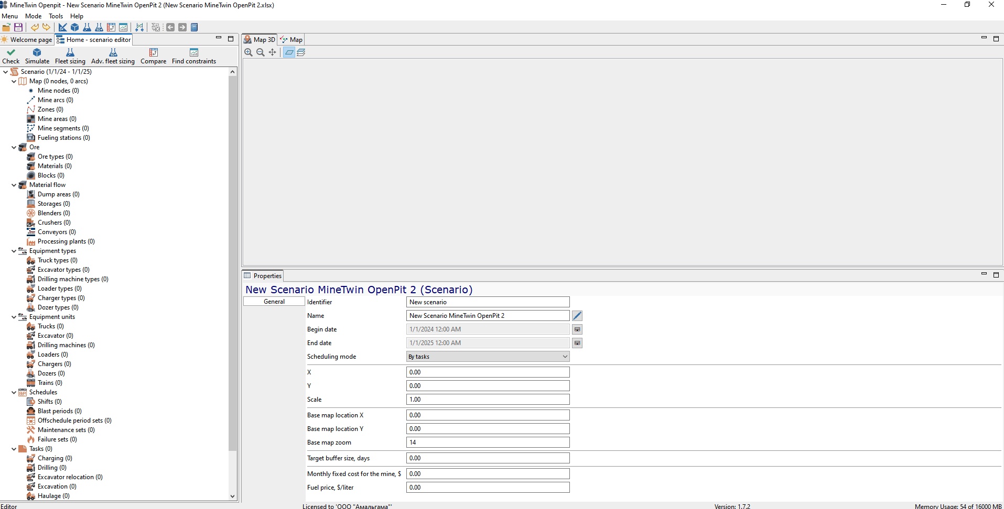Click the gray forward arrow toolbar icon
The width and height of the screenshot is (1004, 509).
(182, 27)
